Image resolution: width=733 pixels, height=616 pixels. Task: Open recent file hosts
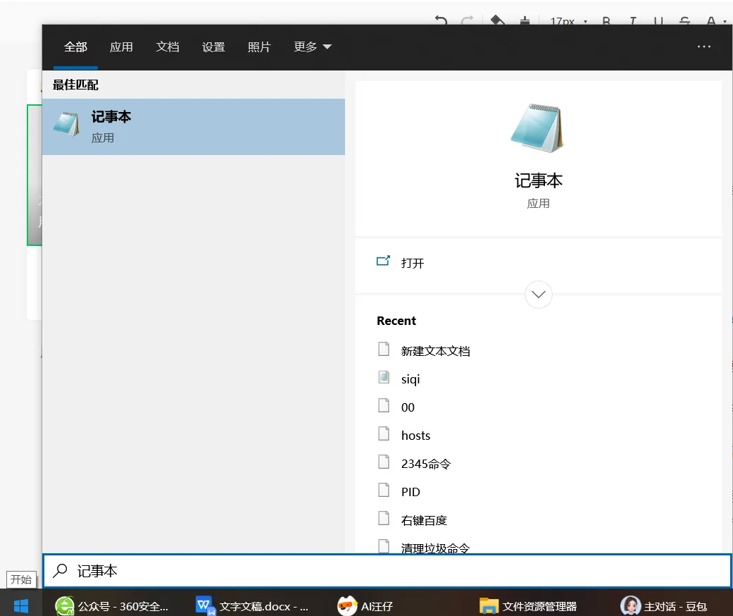(x=415, y=436)
